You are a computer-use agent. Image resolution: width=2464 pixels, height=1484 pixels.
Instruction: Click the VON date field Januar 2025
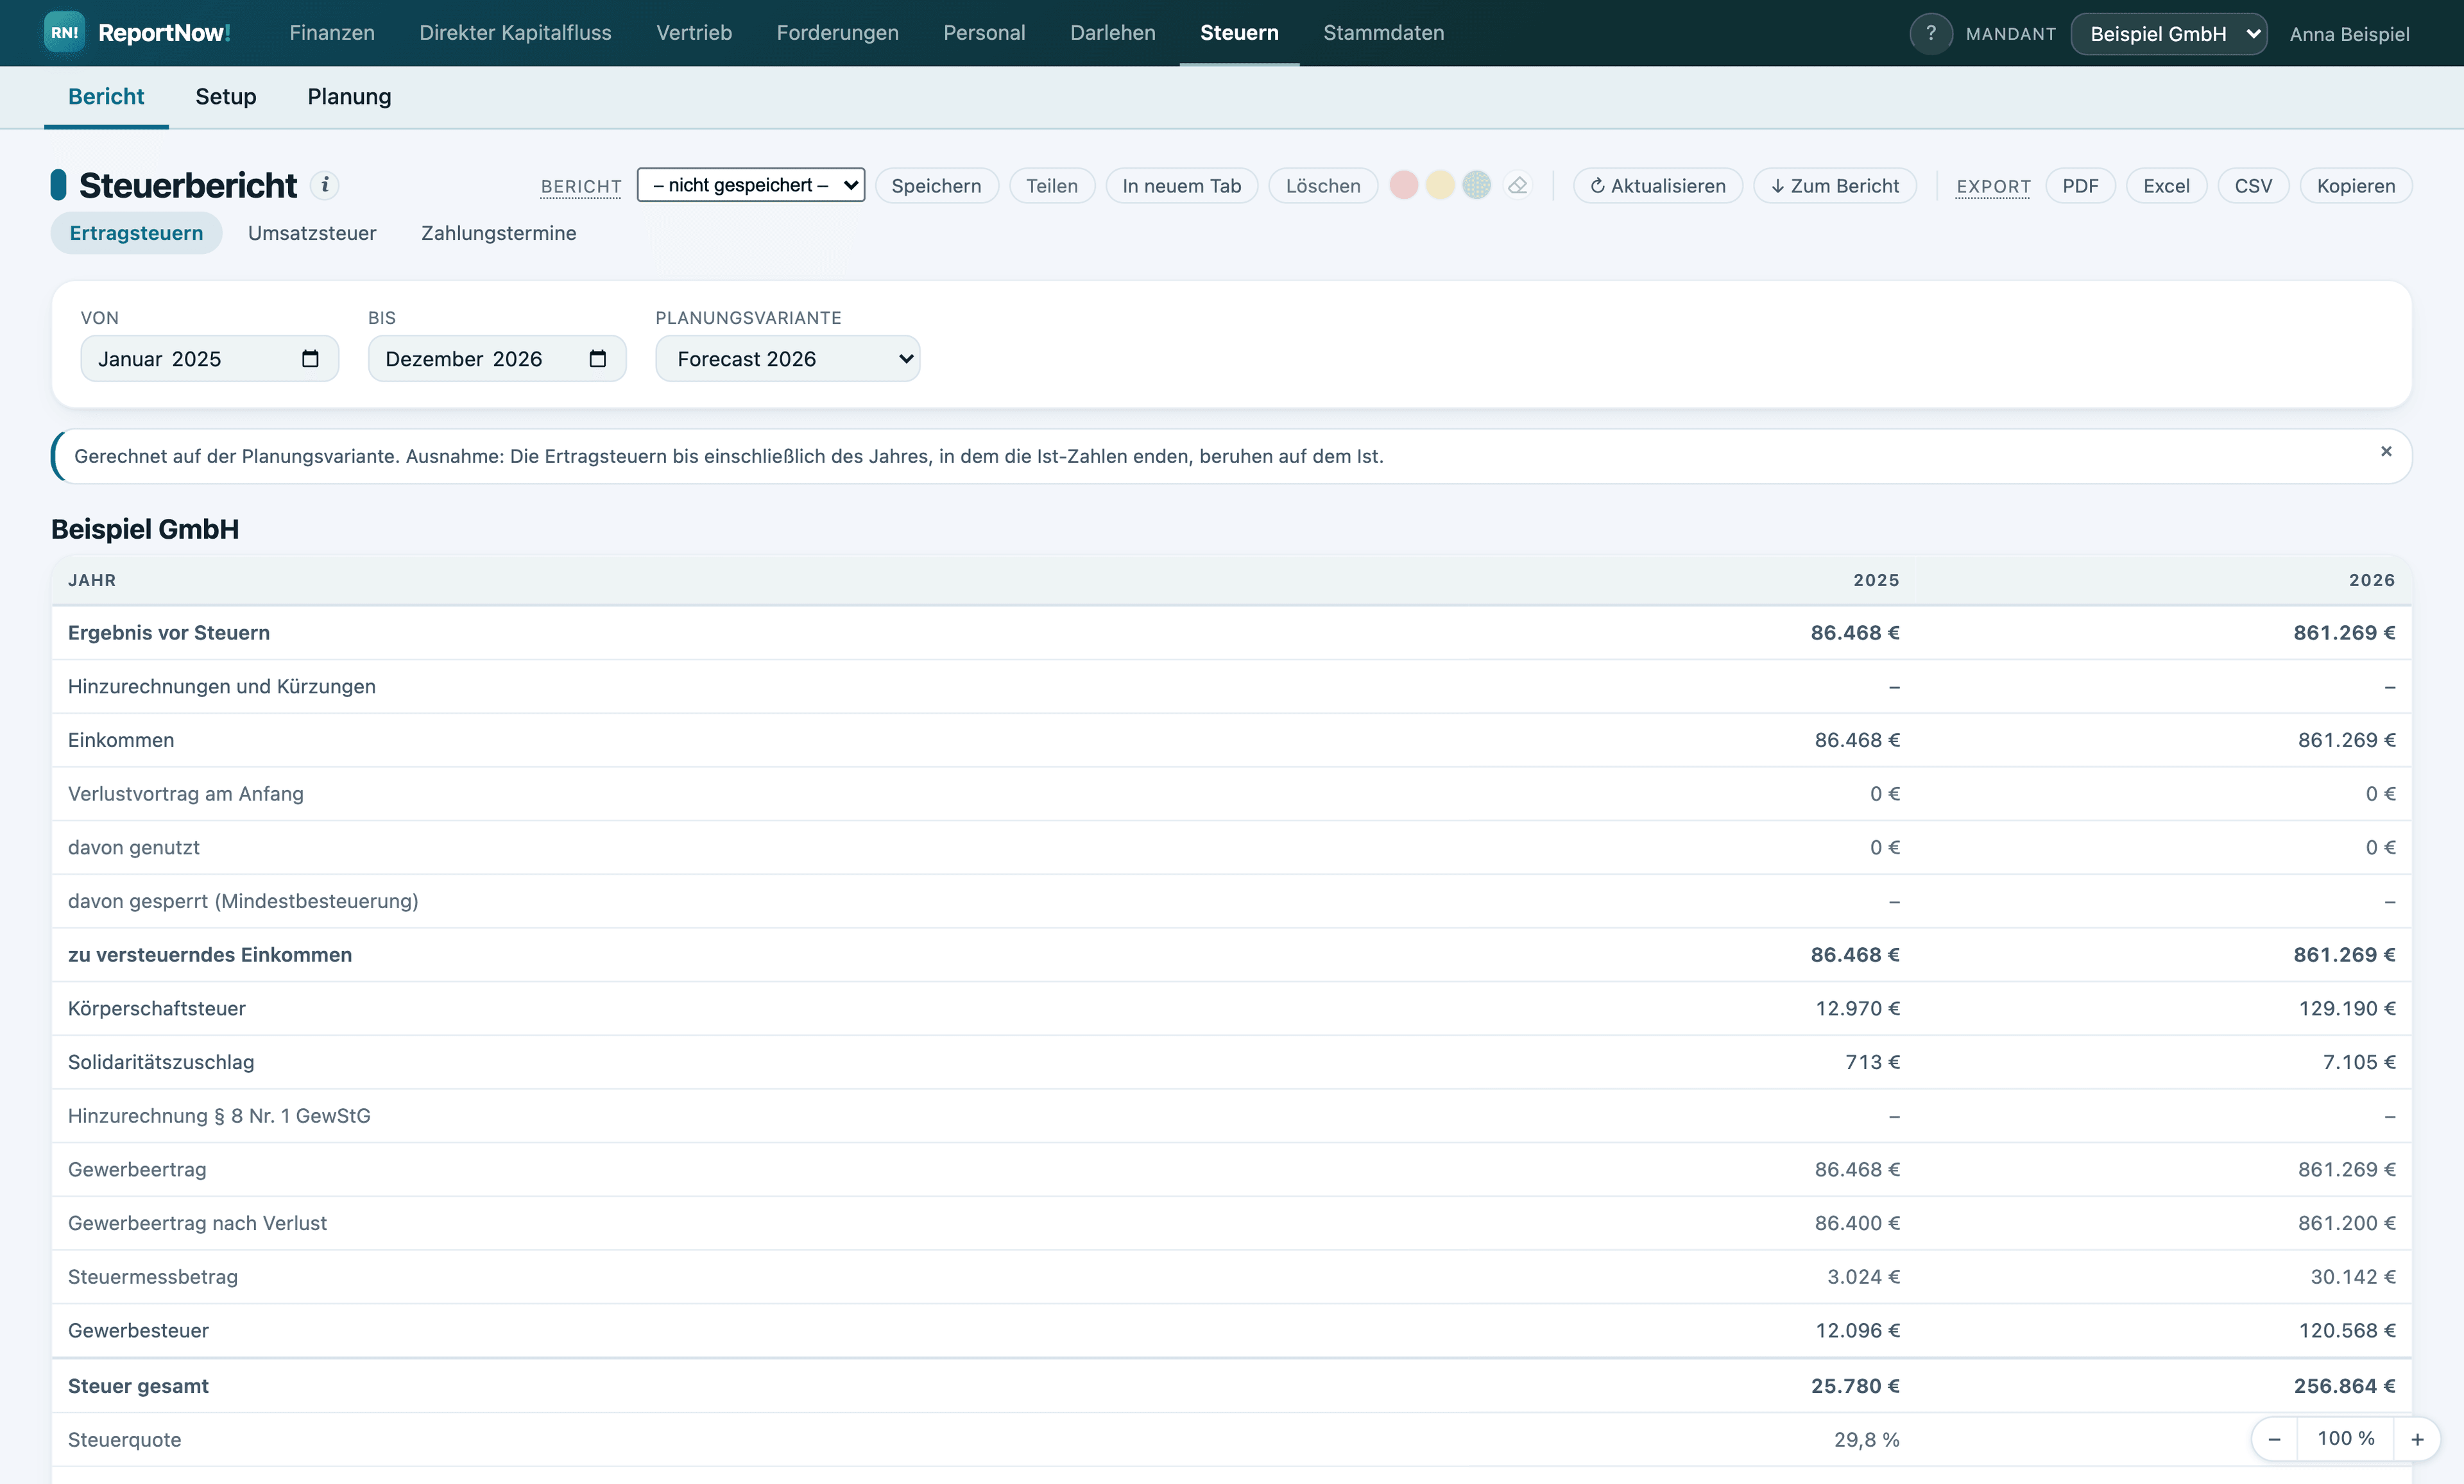(209, 358)
